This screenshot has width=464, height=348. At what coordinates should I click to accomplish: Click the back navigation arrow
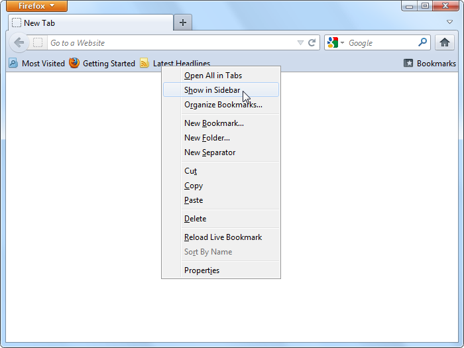click(19, 42)
